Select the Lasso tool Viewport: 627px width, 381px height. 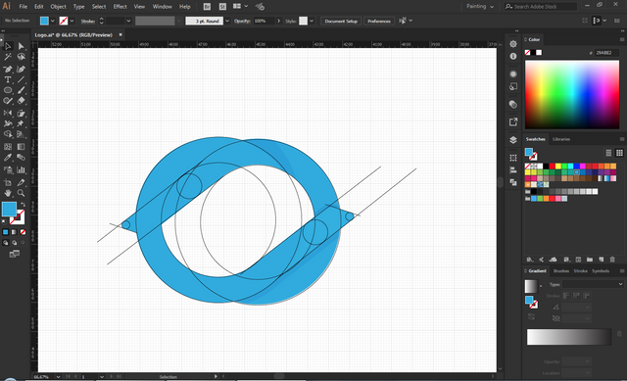click(22, 57)
